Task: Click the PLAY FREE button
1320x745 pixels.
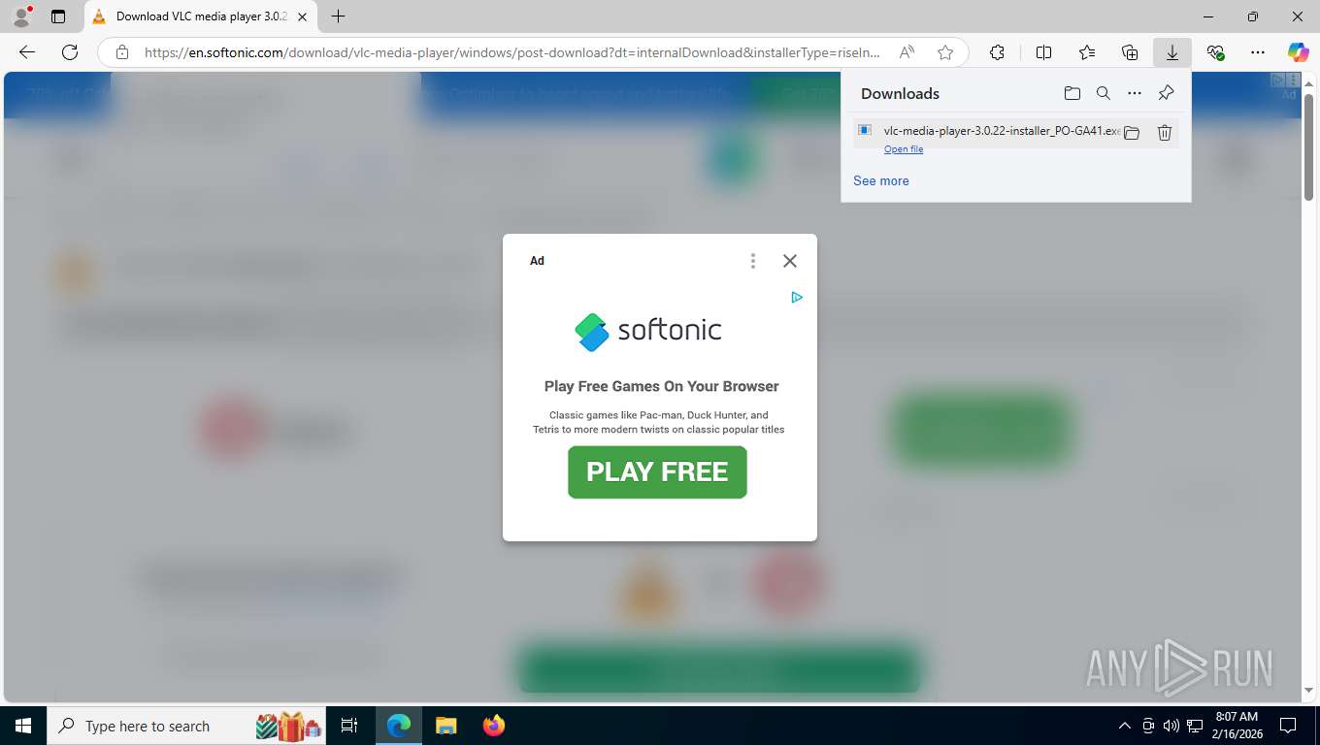Action: [657, 472]
